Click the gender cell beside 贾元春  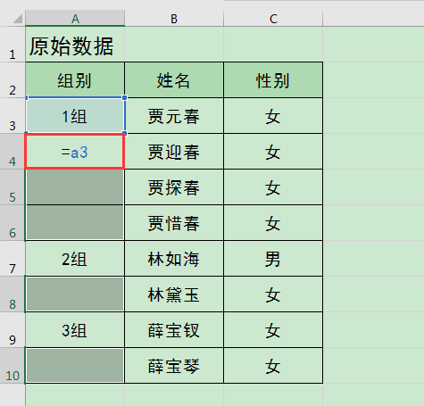tap(273, 116)
